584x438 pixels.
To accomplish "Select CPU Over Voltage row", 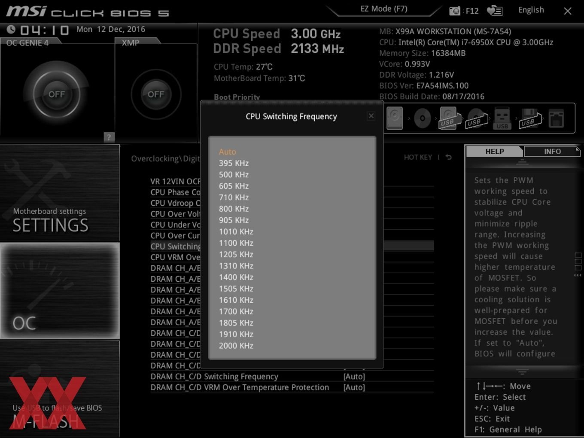I will click(x=175, y=213).
